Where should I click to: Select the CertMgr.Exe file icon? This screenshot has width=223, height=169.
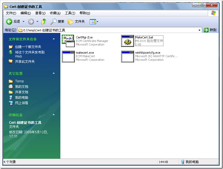[68, 41]
